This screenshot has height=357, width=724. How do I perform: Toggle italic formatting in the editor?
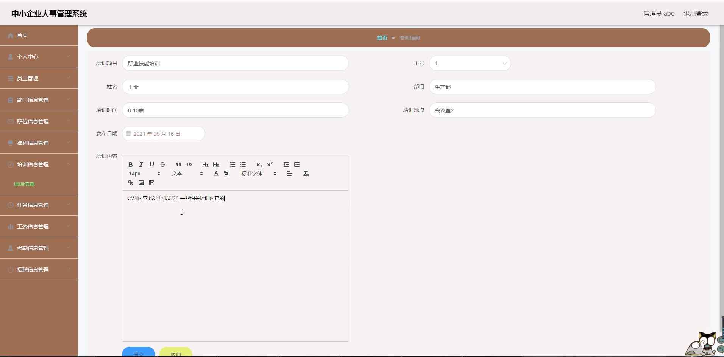141,165
